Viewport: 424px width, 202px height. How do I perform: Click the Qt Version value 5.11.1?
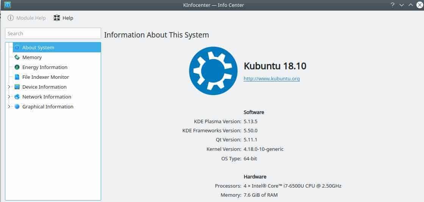pos(250,140)
